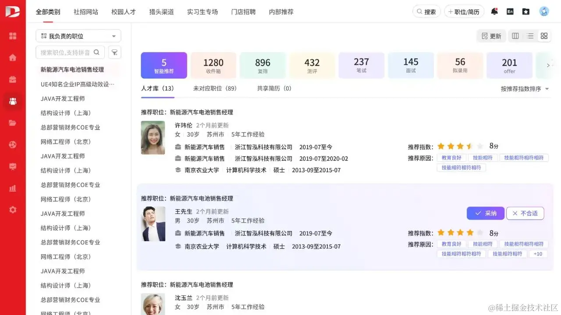Open the settings gear icon in sidebar
The height and width of the screenshot is (315, 561).
[12, 210]
